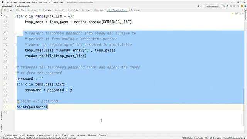247x139 pixels.
Task: Open the Run tool window at the bottom
Action: pos(22,136)
